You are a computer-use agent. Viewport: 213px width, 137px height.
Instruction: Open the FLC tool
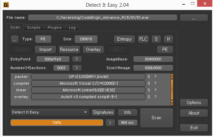click(143, 39)
